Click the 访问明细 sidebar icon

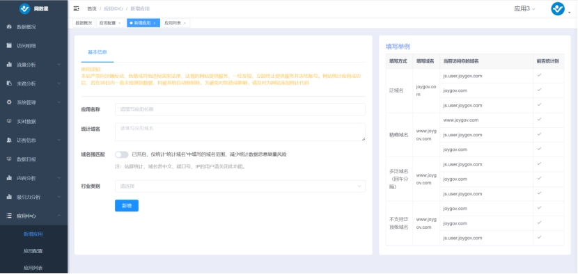click(x=9, y=46)
